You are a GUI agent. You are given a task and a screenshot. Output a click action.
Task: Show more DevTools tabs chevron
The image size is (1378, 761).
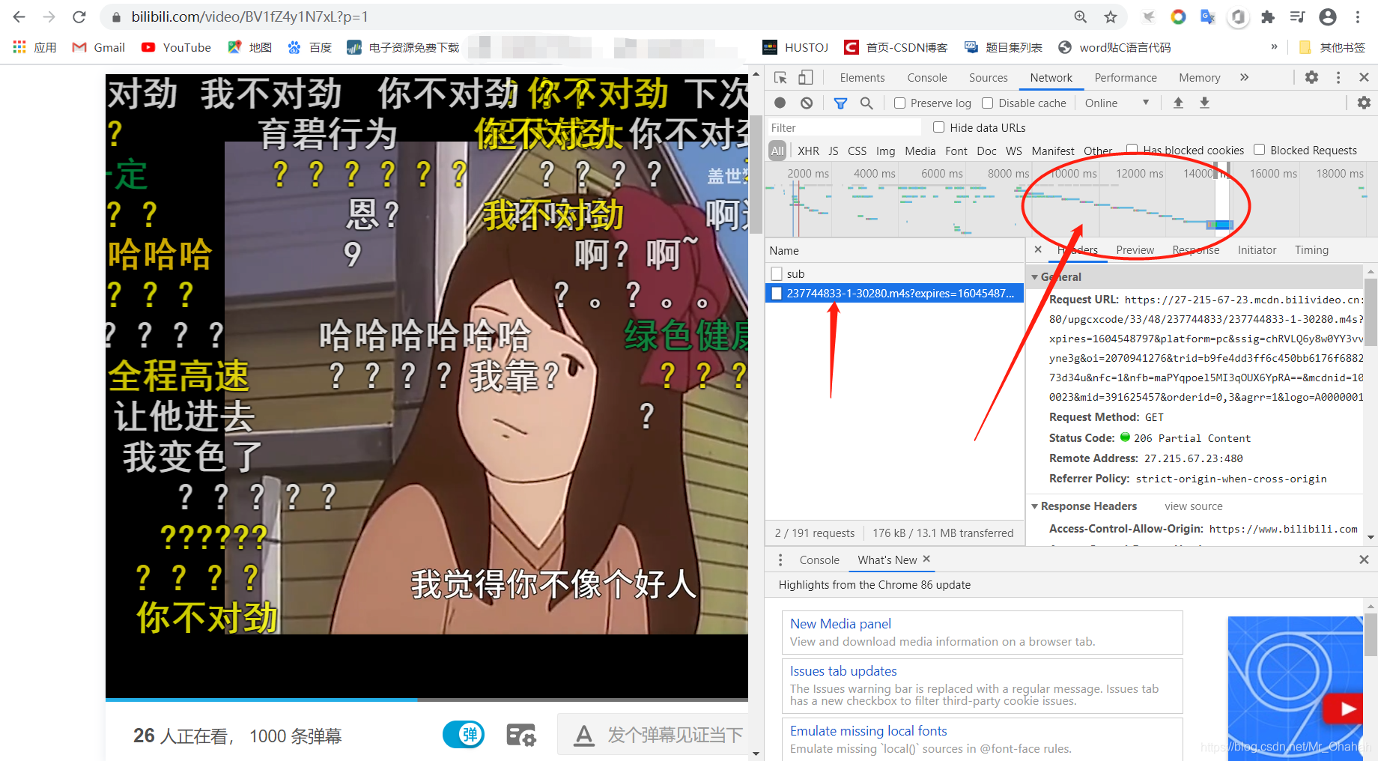1244,77
